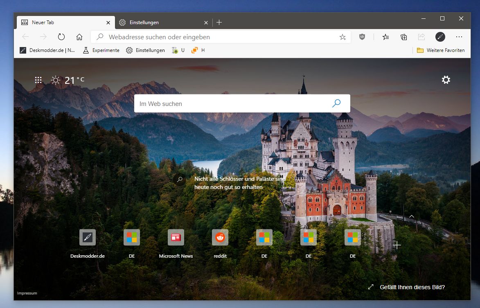Open the Experimente bookmark
This screenshot has width=480, height=308.
101,50
